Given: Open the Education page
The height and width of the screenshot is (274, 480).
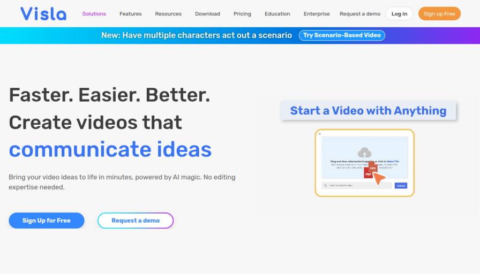Looking at the screenshot, I should click(x=277, y=14).
